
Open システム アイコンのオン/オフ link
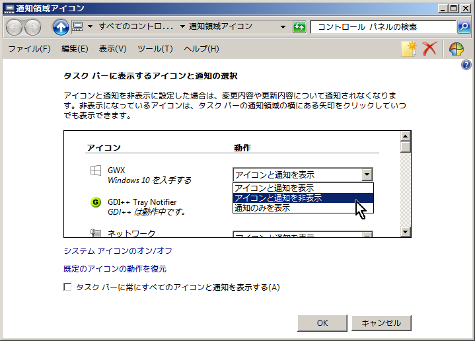point(118,251)
